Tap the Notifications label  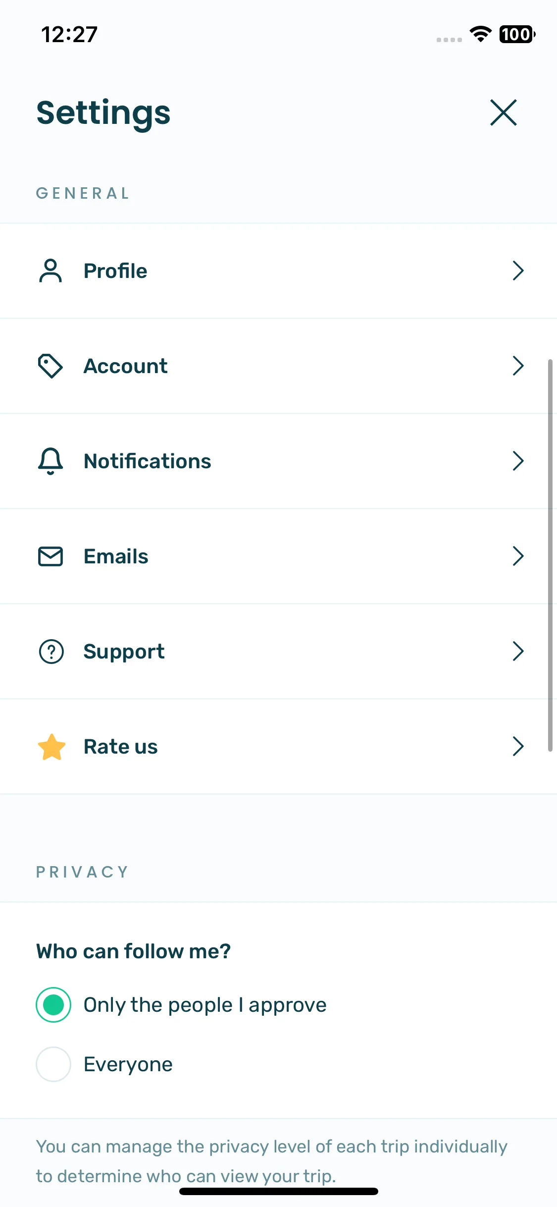pos(147,461)
